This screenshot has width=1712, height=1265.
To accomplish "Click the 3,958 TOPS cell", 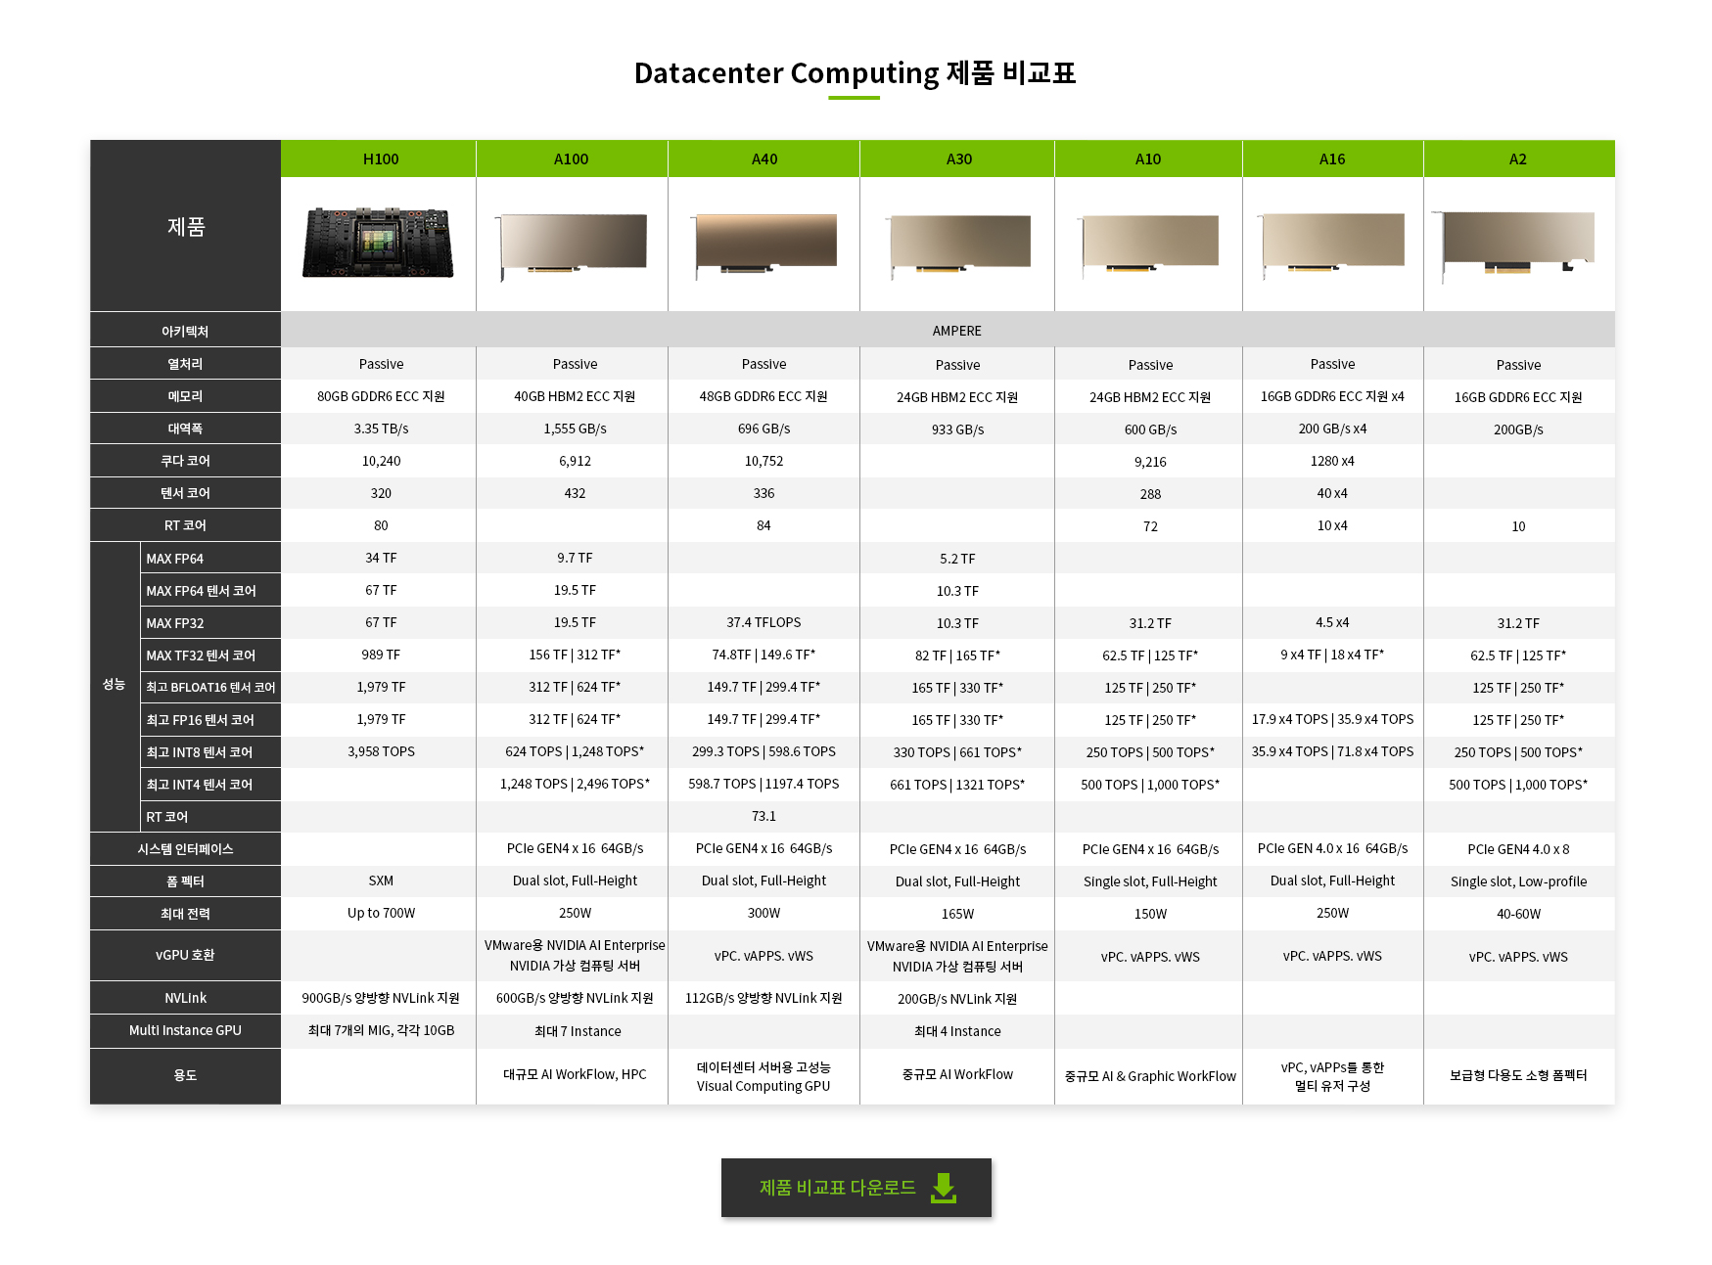I will click(381, 751).
